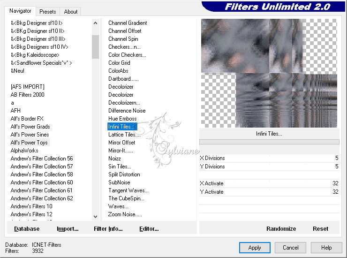
Task: Switch to the Navigator tab
Action: pyautogui.click(x=20, y=11)
